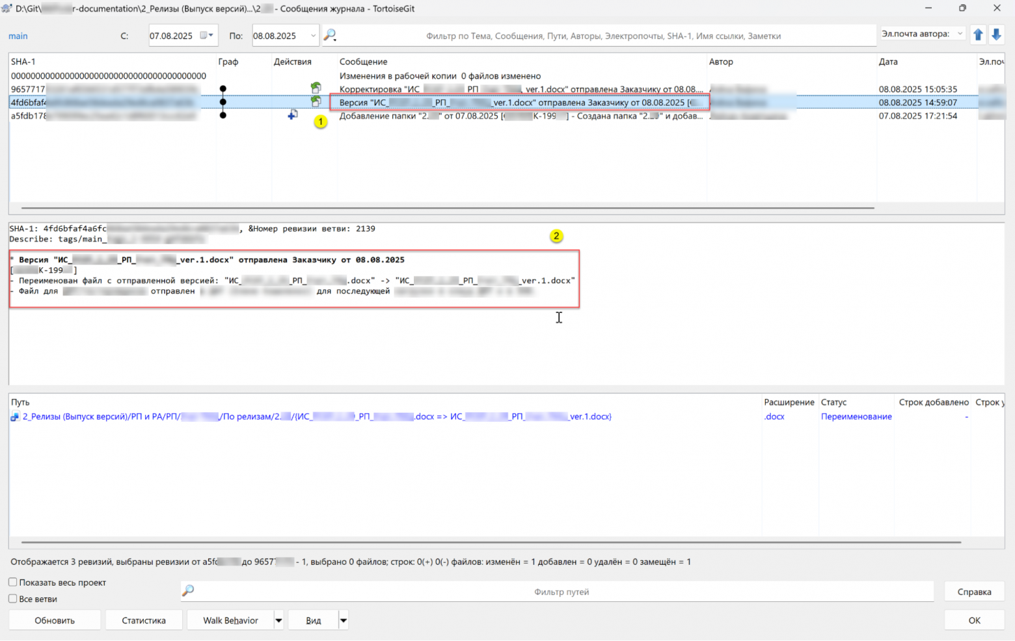1015x641 pixels.
Task: Expand the end date dropdown
Action: pos(313,36)
